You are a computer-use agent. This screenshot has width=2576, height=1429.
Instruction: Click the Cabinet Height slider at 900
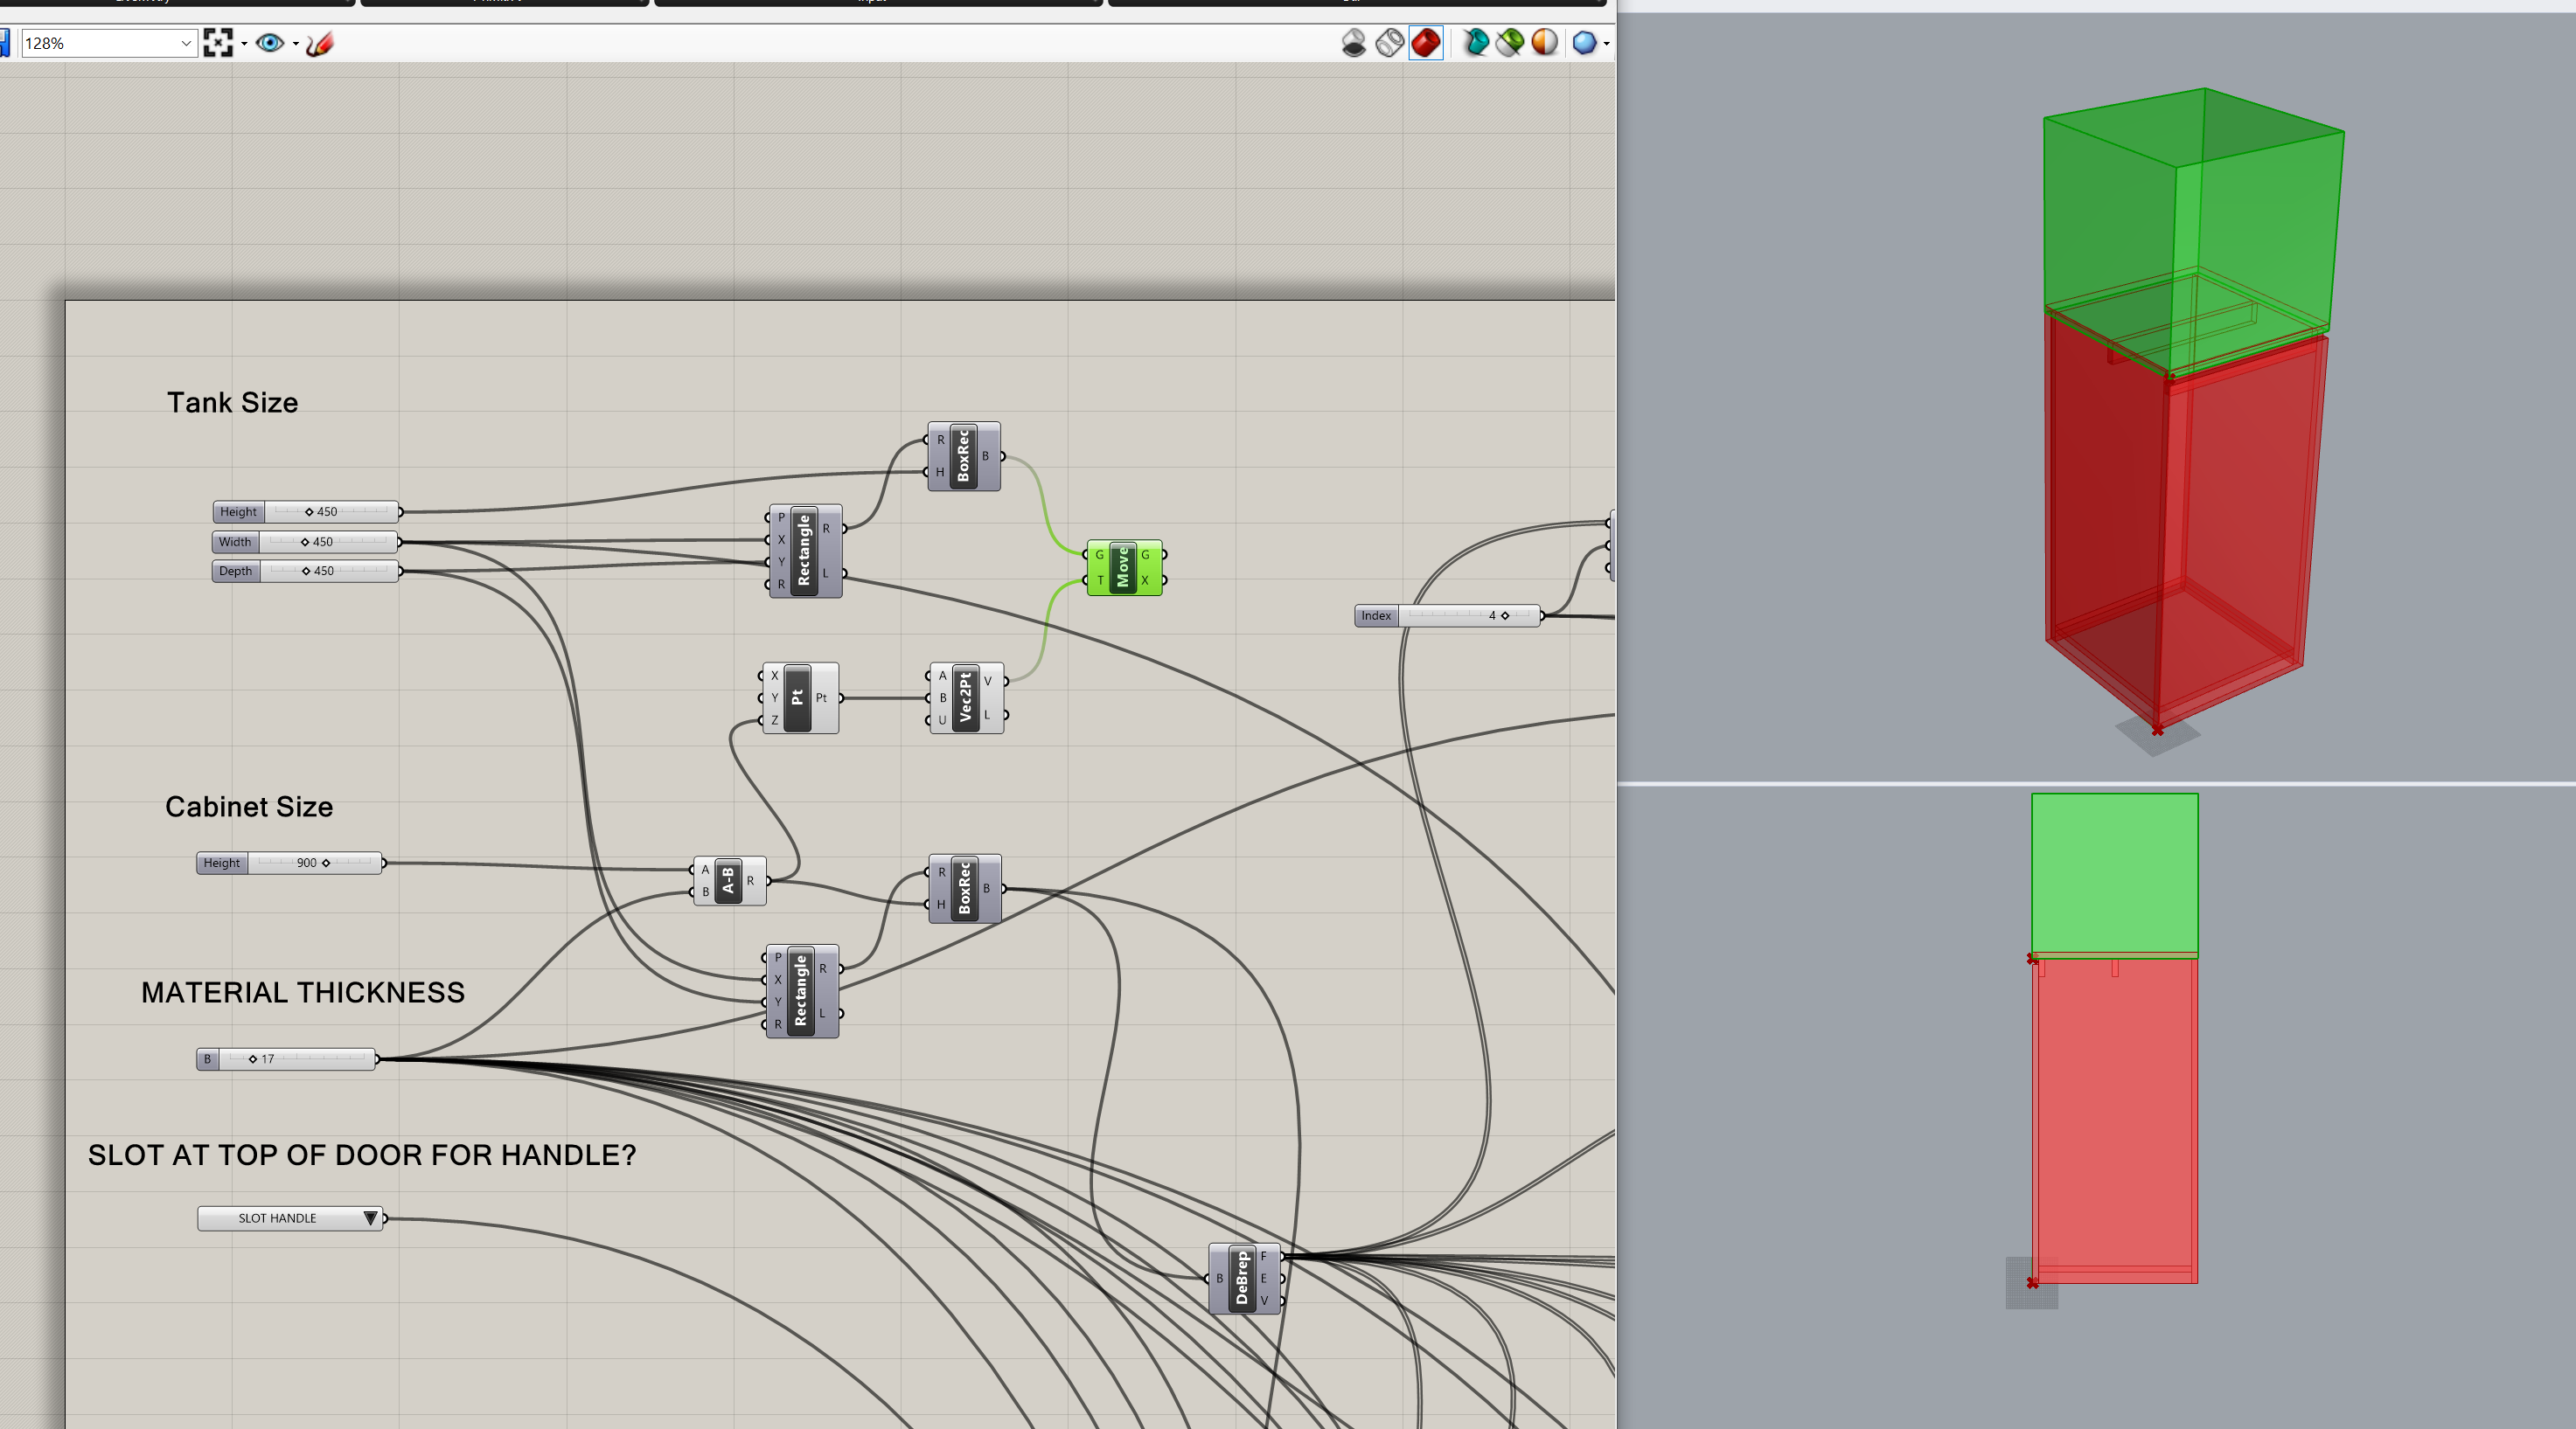[x=289, y=863]
